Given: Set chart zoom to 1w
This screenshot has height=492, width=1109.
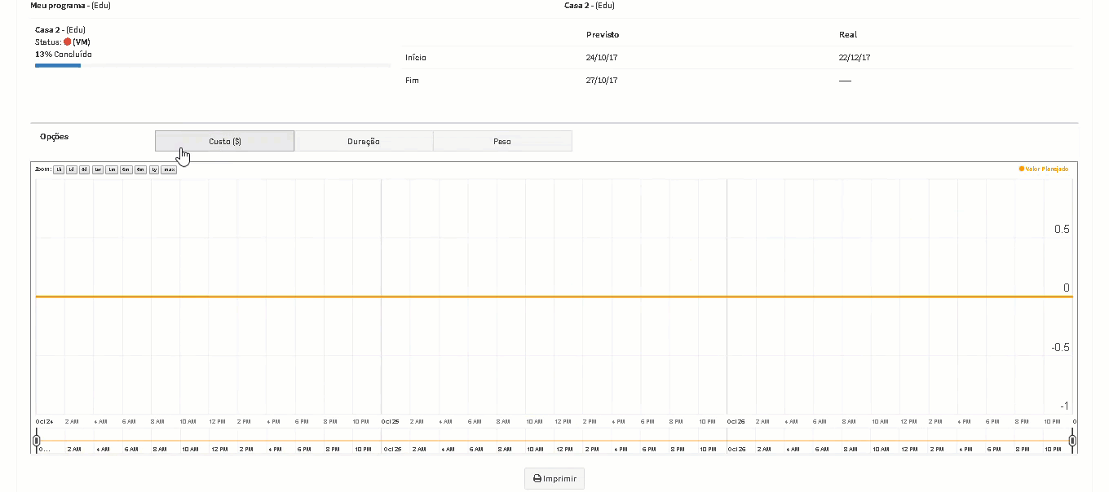Looking at the screenshot, I should pos(98,169).
